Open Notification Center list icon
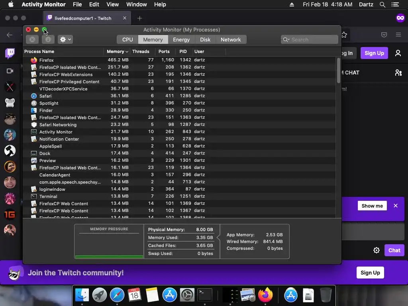Image resolution: width=408 pixels, height=306 pixels. (395, 4)
